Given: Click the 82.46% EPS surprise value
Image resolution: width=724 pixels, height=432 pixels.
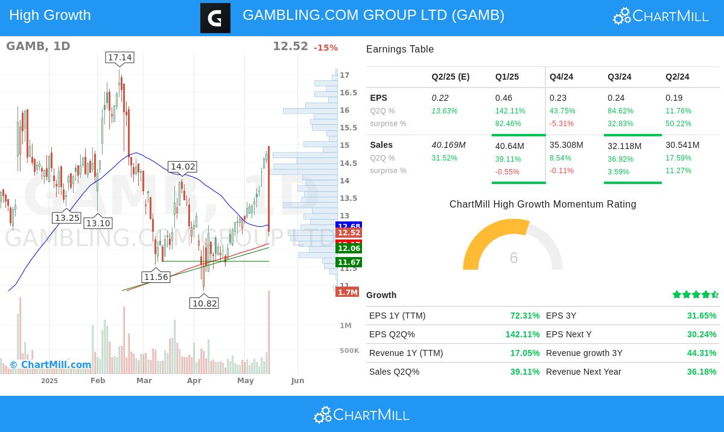Looking at the screenshot, I should (509, 124).
